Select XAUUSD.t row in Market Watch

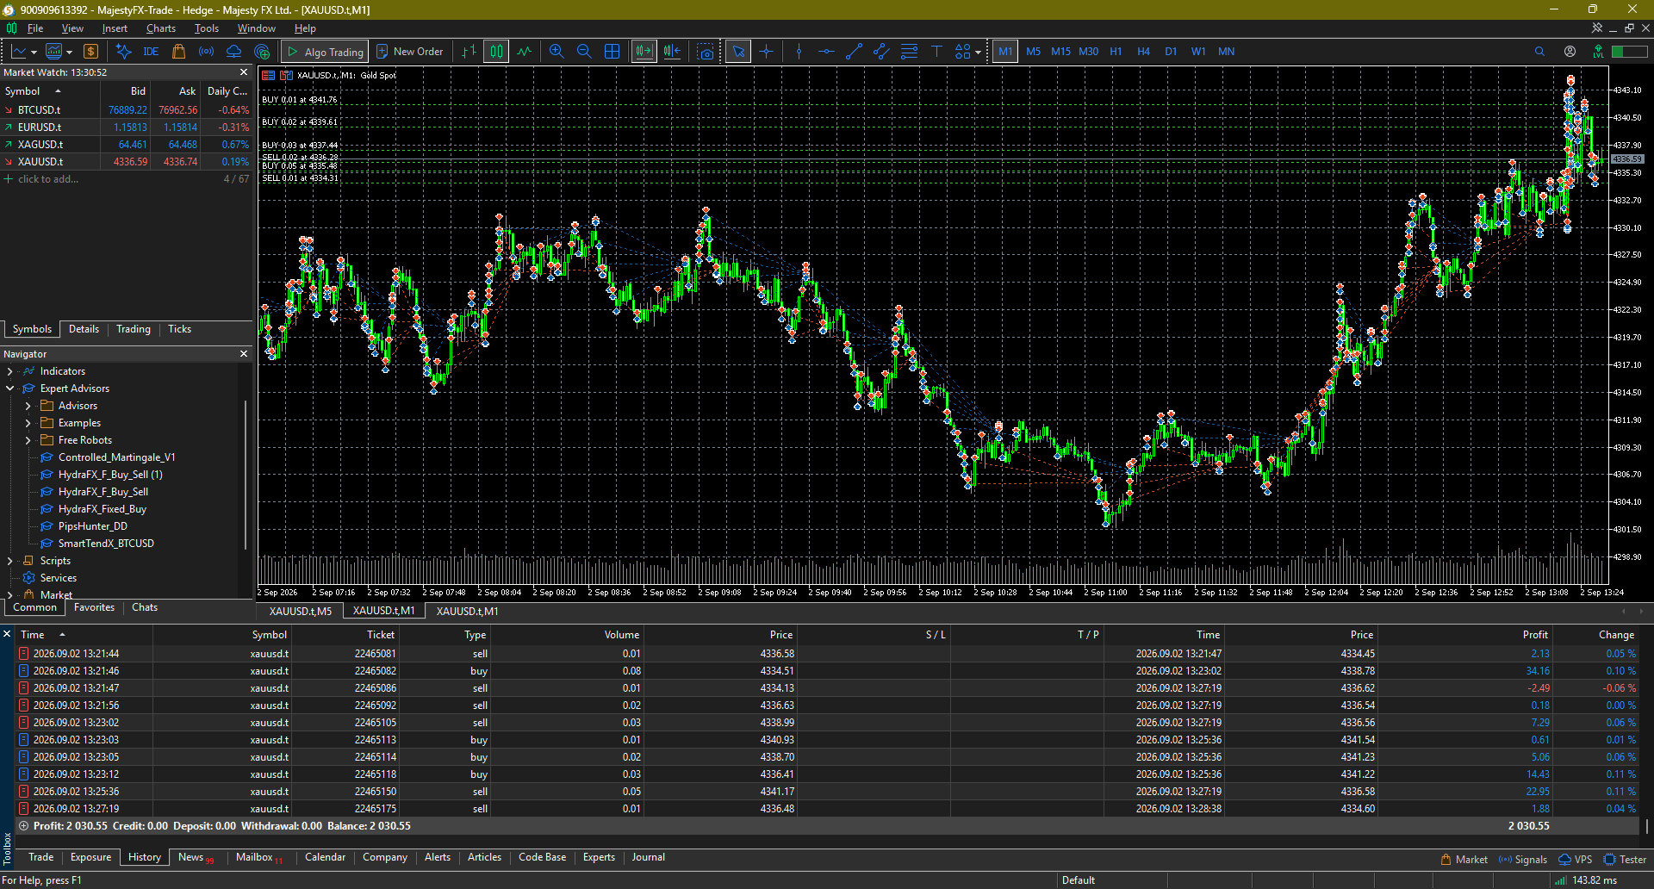tap(127, 162)
